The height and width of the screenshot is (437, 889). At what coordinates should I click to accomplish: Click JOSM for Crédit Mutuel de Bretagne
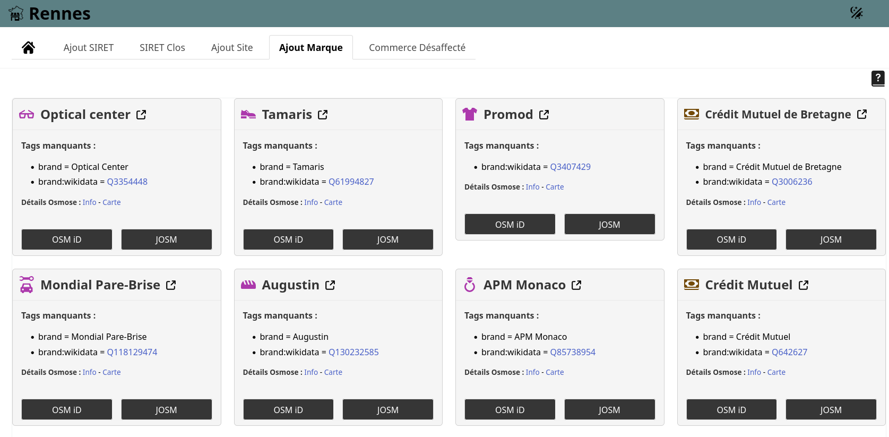[x=831, y=239]
